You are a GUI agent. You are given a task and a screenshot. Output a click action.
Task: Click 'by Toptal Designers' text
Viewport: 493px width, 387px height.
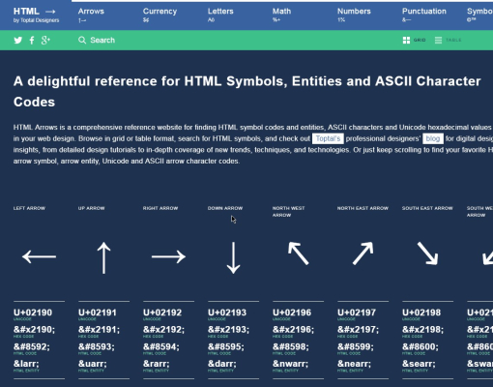(x=36, y=20)
